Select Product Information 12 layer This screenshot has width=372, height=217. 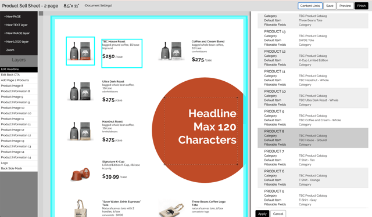pyautogui.click(x=19, y=135)
